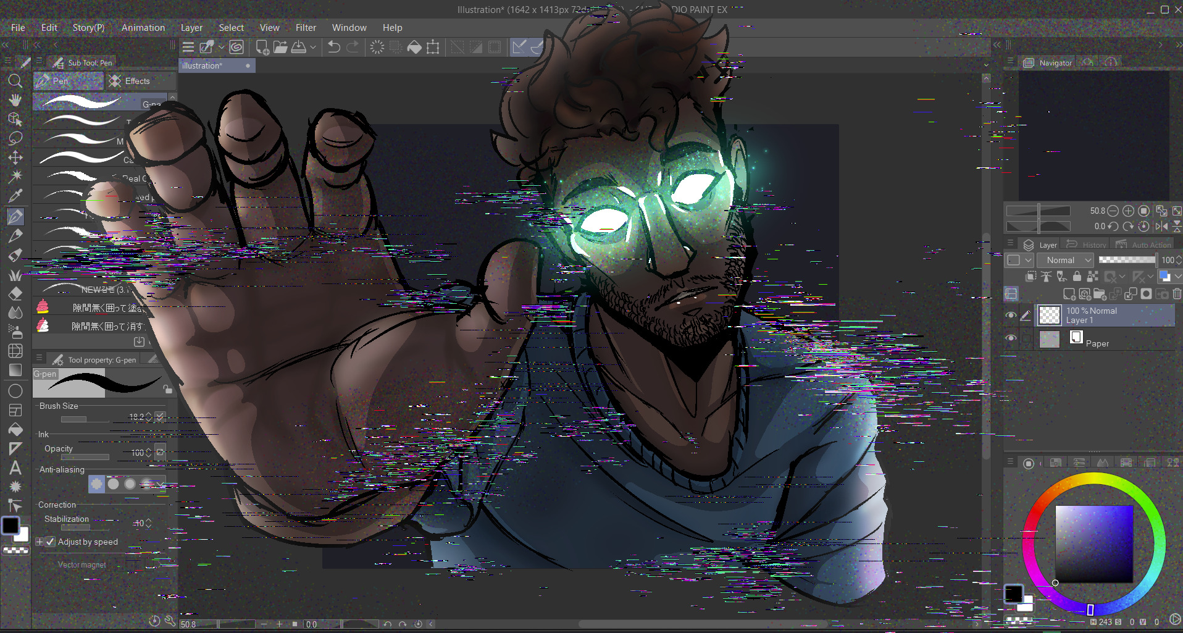Select the Fill bucket tool
Image resolution: width=1183 pixels, height=633 pixels.
click(15, 429)
